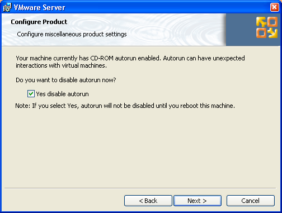
Task: Click the CD-ROM autorun enabled warning paragraph
Action: pos(130,62)
